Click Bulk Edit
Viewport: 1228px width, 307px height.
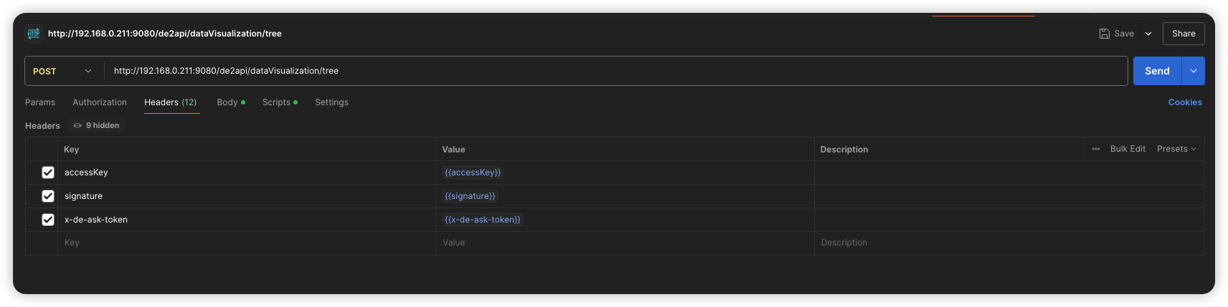click(x=1128, y=149)
